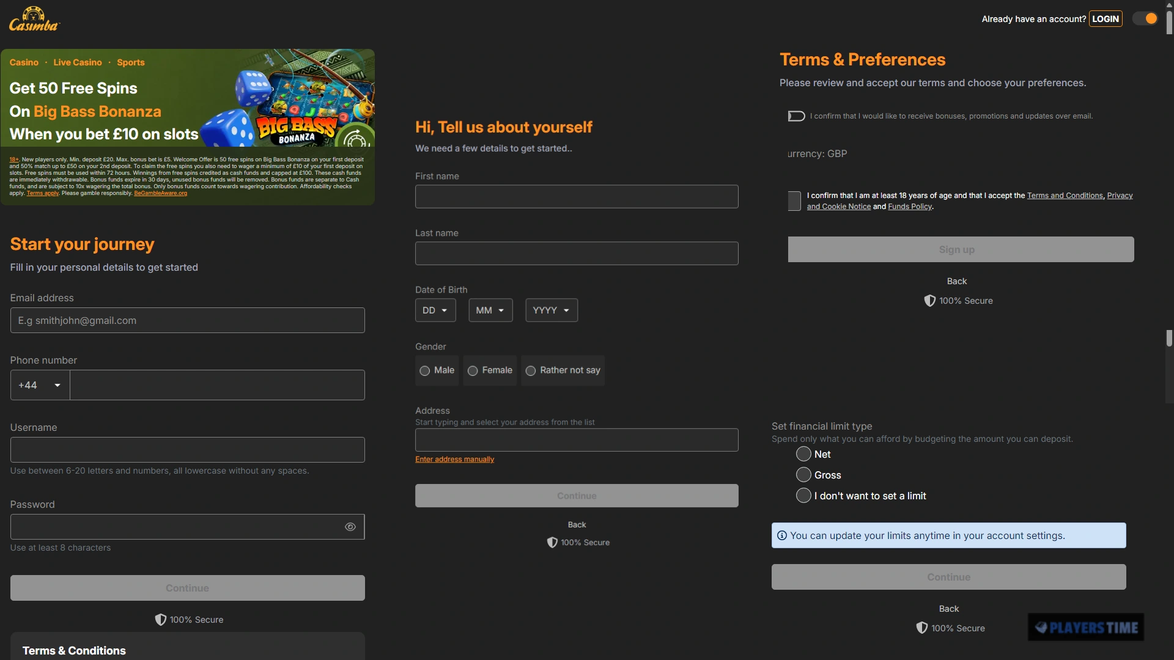Screen dimensions: 1174x660
Task: Click shield icon below Hi, Tell us about yourself form
Action: pyautogui.click(x=552, y=543)
